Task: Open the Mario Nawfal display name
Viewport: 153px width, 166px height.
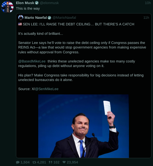Action: [36, 18]
